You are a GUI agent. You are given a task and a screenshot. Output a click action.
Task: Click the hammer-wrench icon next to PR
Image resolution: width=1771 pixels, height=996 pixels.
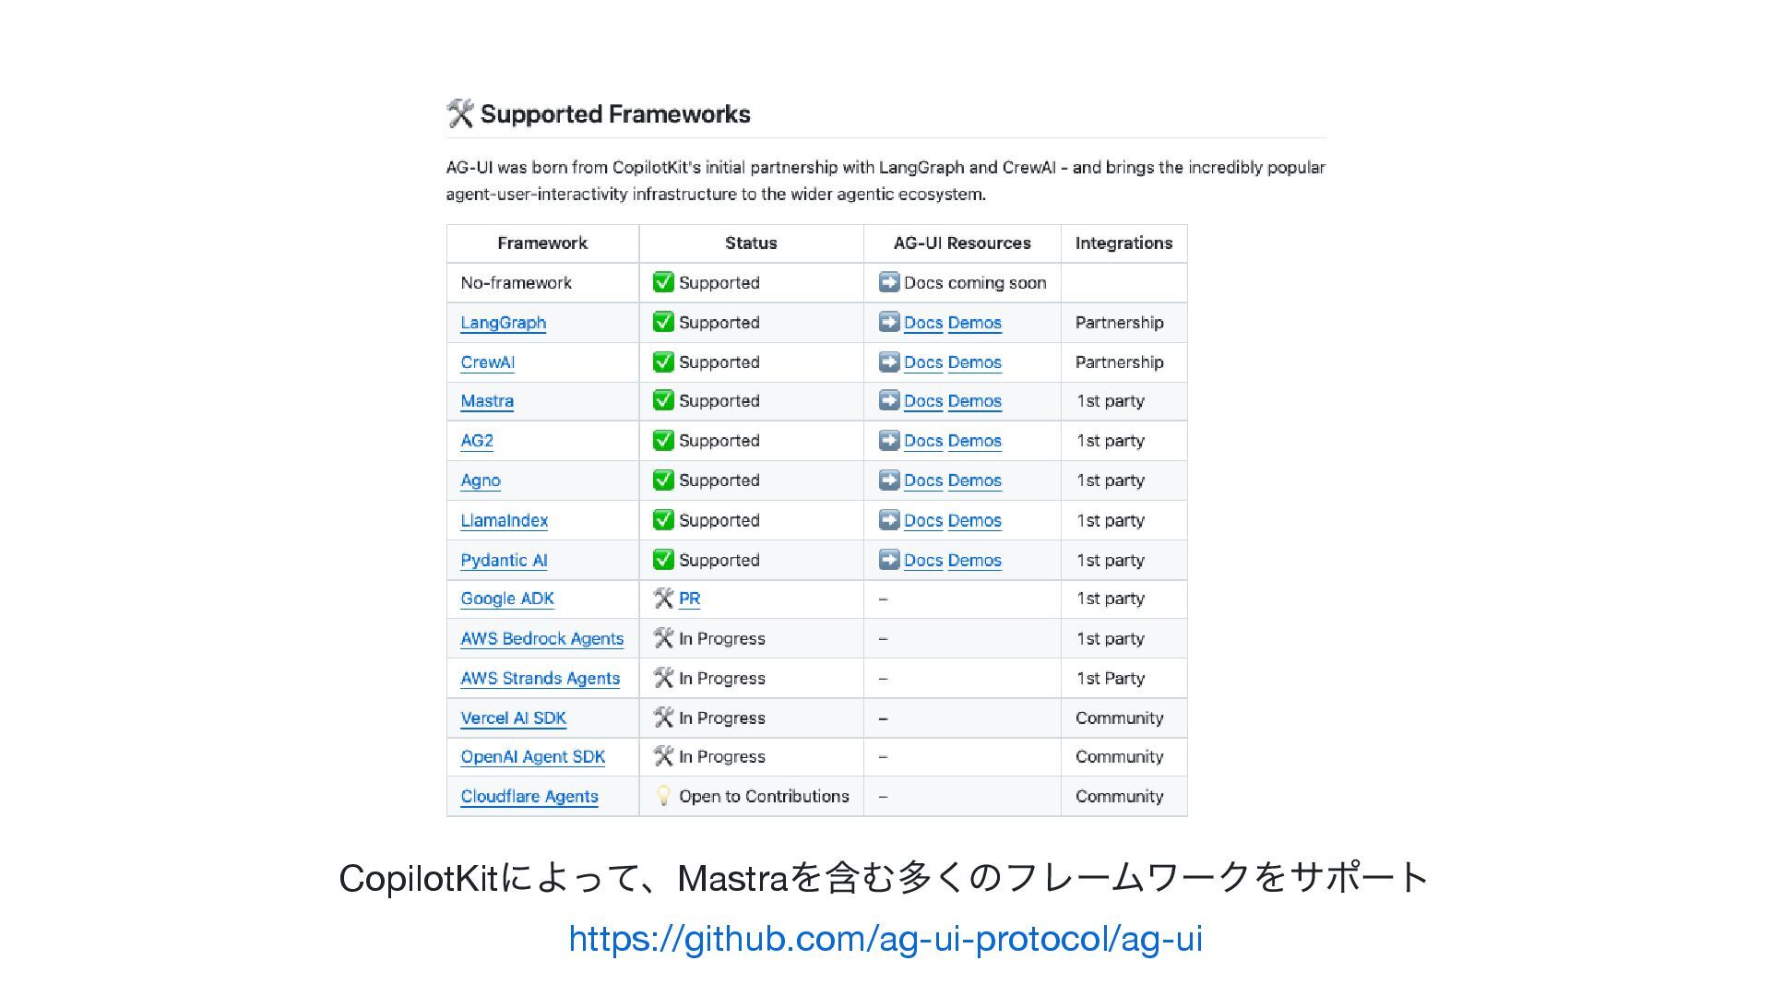tap(663, 598)
